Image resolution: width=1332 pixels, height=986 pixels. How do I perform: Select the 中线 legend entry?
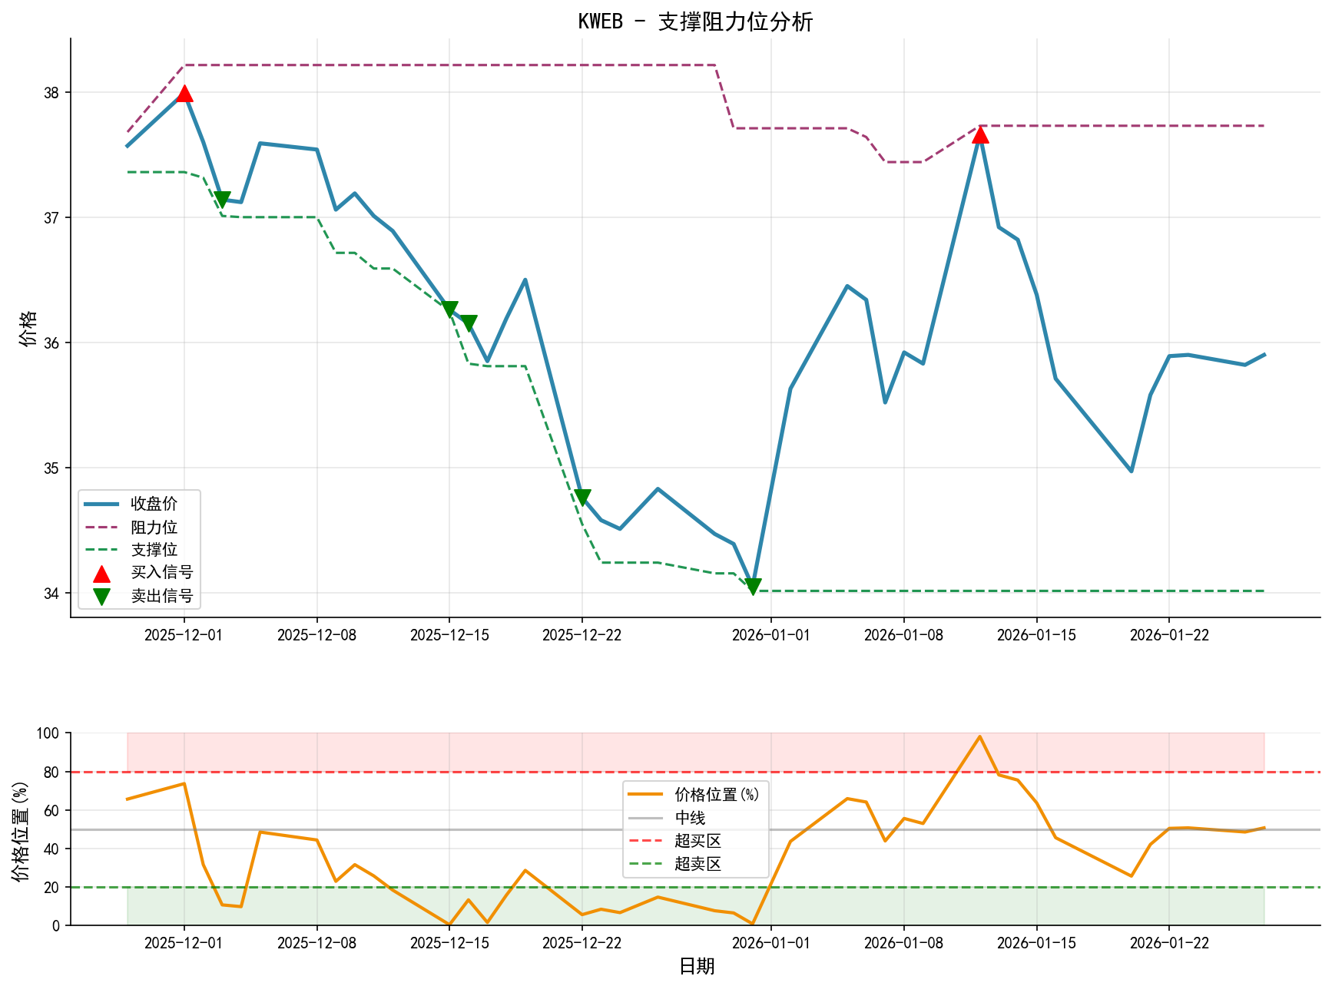690,817
